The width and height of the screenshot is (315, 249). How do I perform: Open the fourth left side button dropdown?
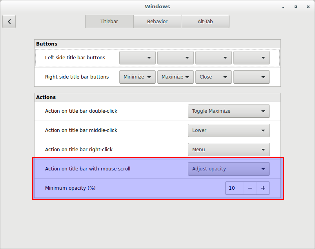coord(251,58)
